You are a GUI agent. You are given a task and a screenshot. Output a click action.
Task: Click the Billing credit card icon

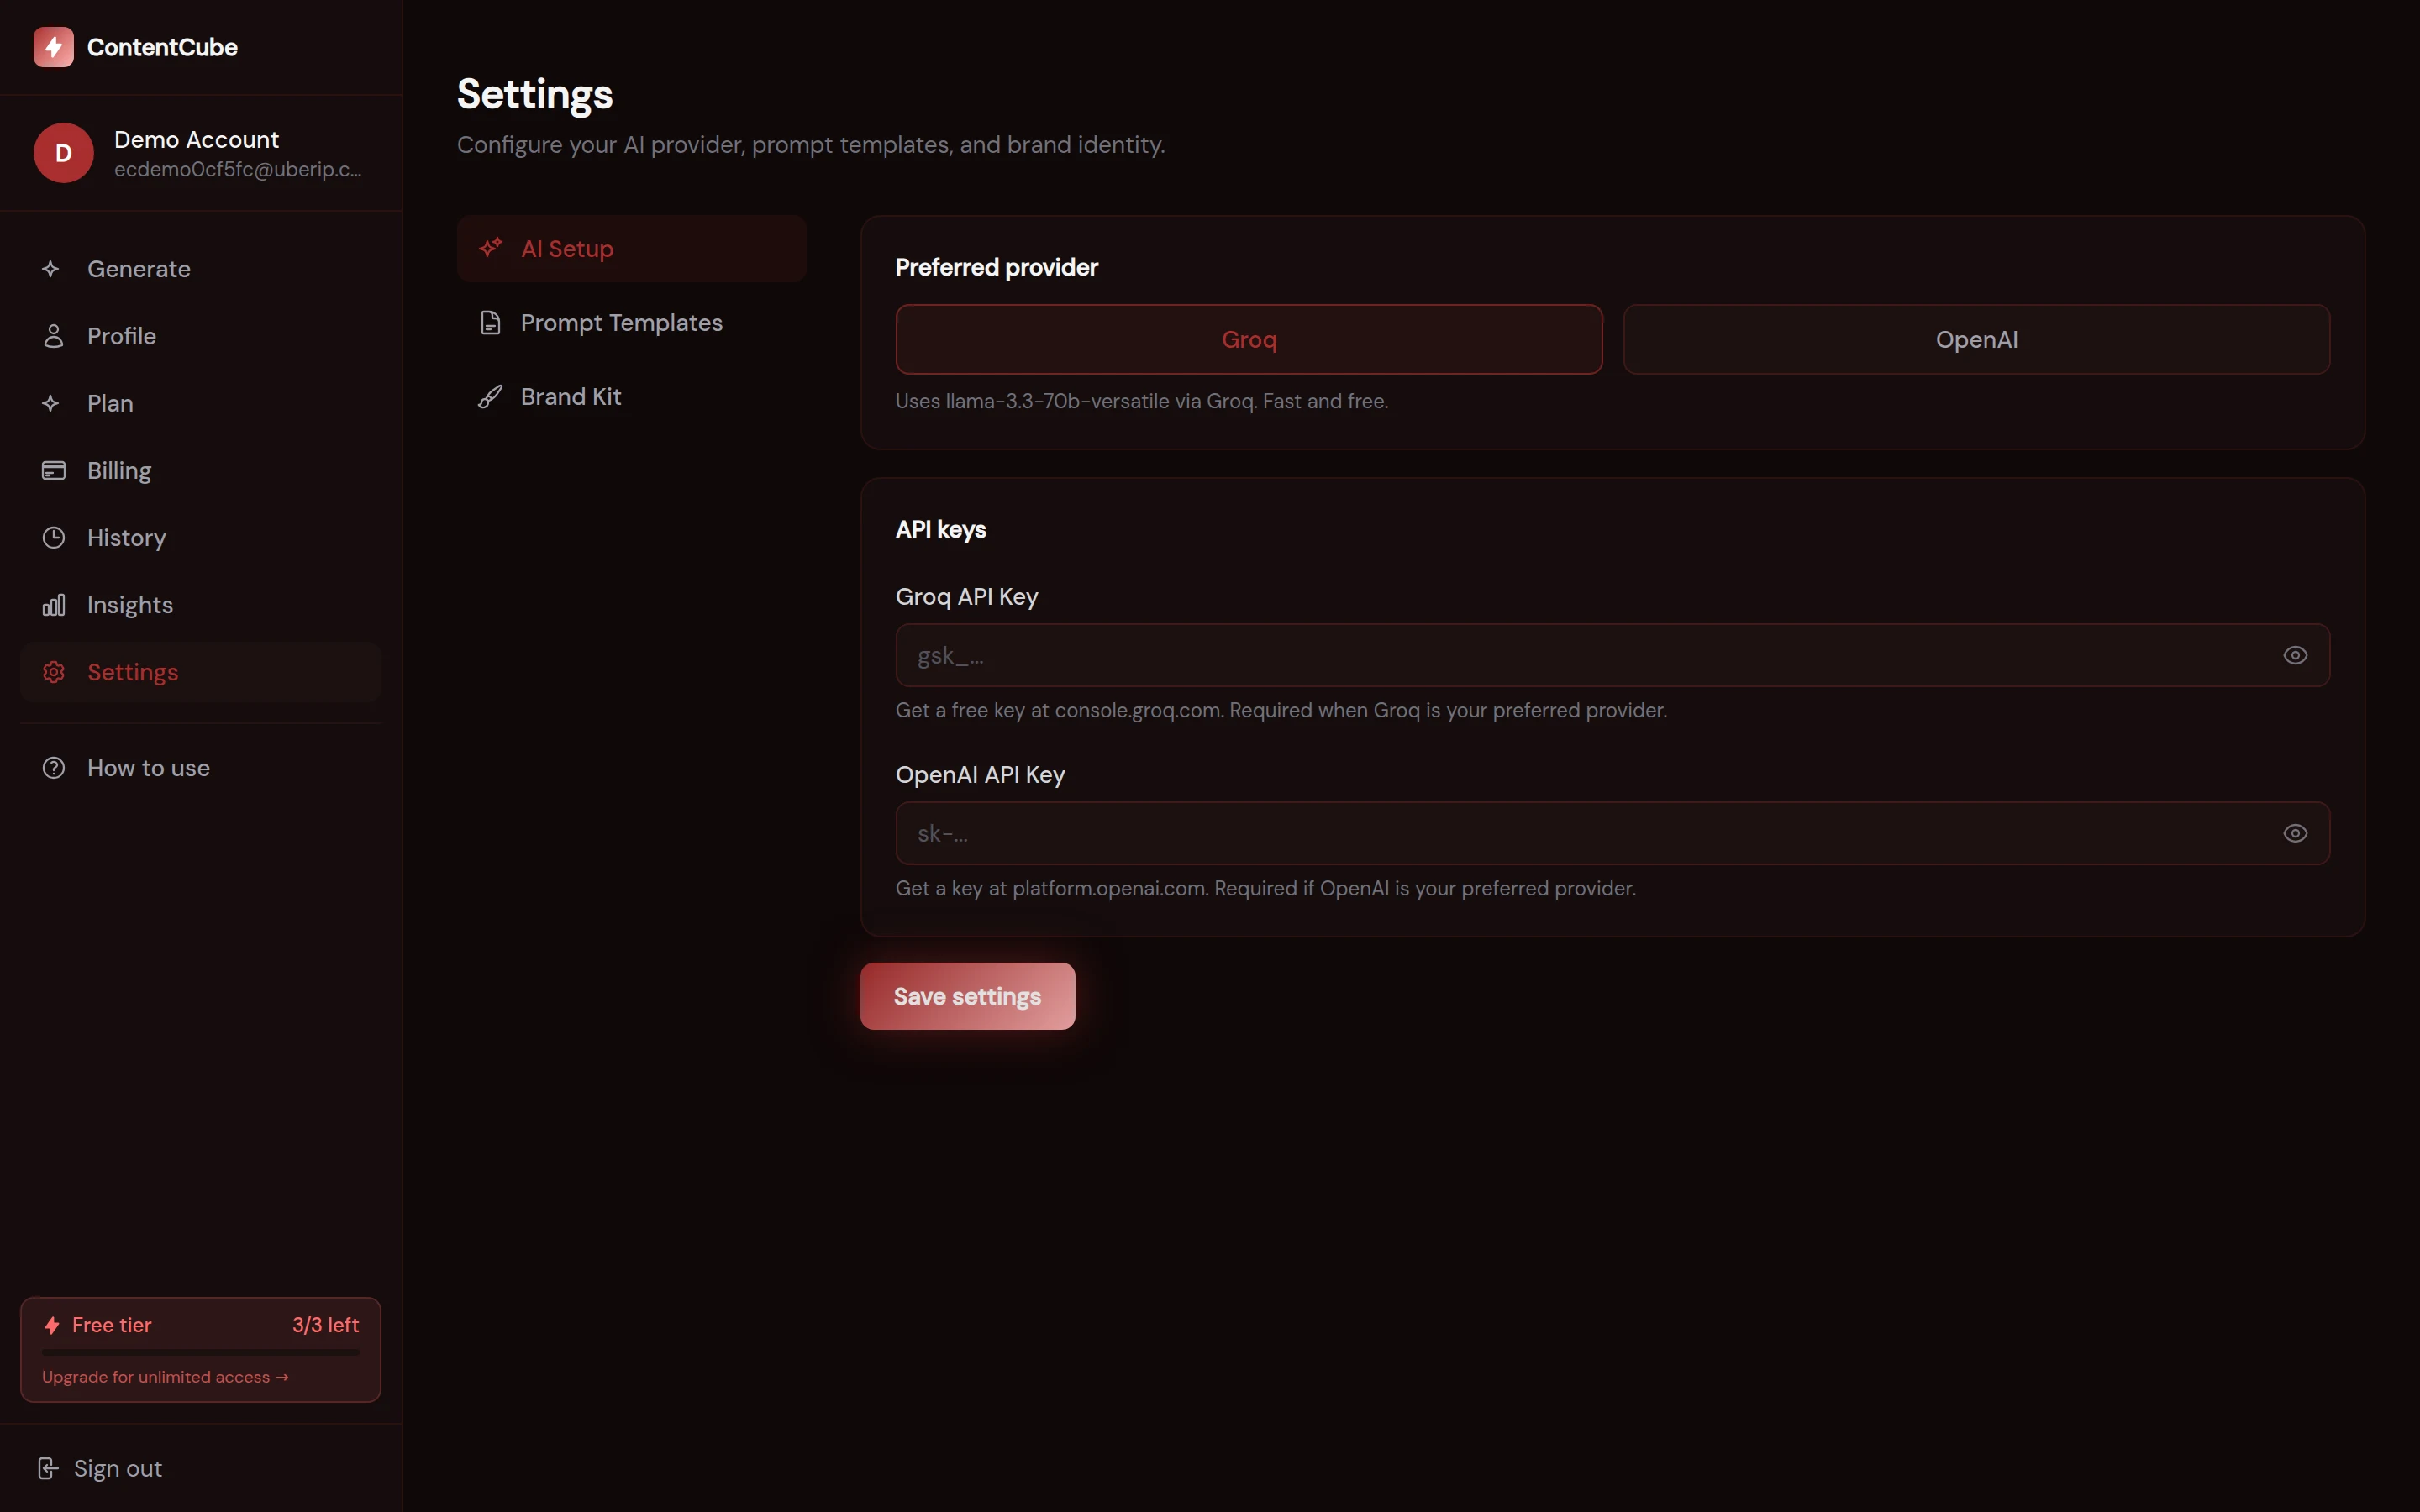coord(53,470)
